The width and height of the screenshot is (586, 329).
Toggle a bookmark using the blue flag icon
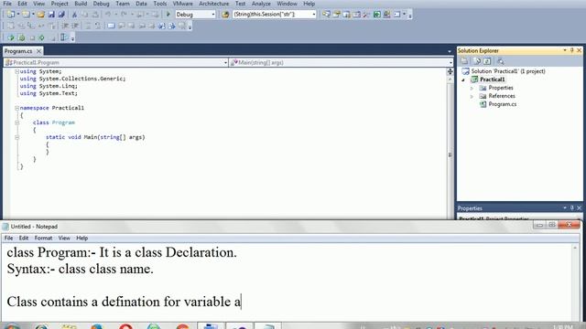pos(111,26)
